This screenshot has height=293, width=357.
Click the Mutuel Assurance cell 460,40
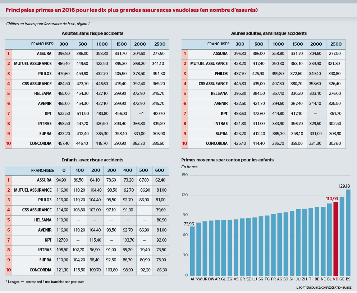64,64
